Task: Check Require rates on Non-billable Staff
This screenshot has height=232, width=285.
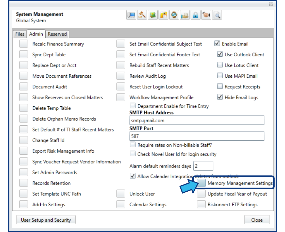Action: coord(132,145)
